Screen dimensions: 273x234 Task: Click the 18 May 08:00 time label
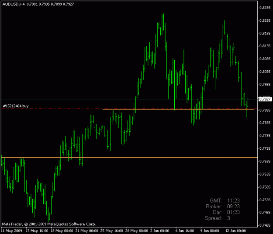pos(62,231)
